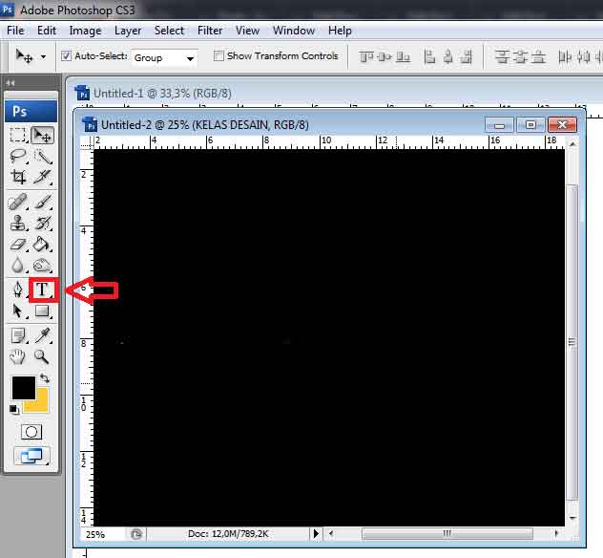Distribute bottom edges of layers
Screen dimensions: 603x558
(x=539, y=57)
